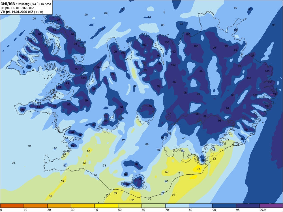Click the legend tick label '60'
283x212 pixels.
143,210
